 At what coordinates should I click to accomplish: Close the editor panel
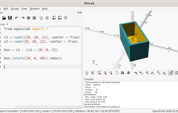point(81,13)
